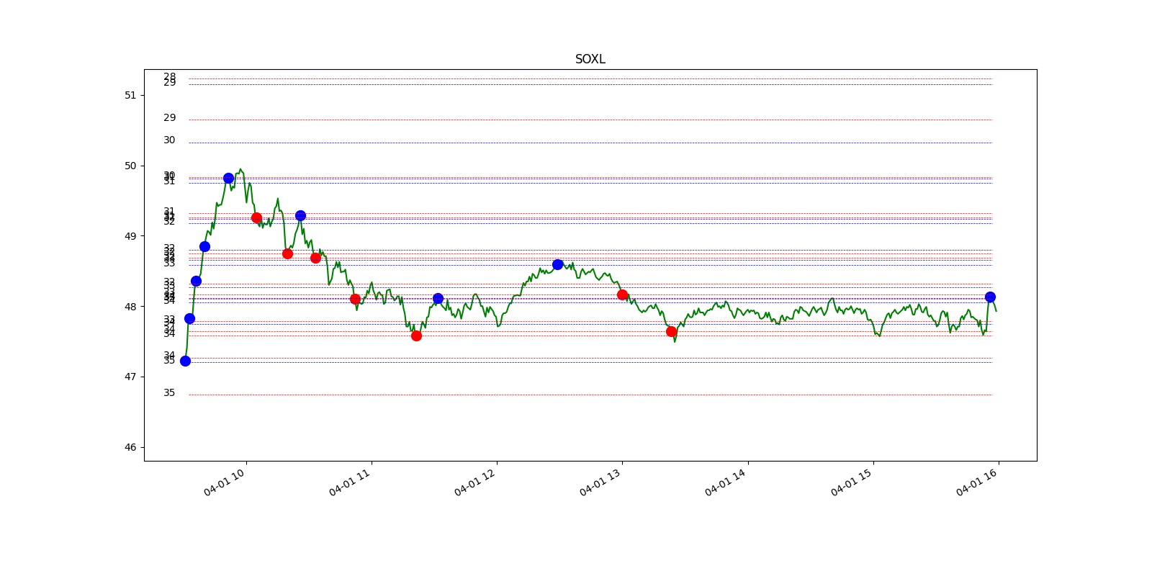This screenshot has height=576, width=1152.
Task: Click the red marker near 48.75 before the 10:25 blue marker
Action: [287, 253]
